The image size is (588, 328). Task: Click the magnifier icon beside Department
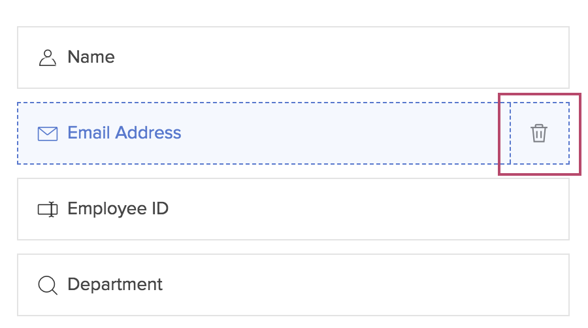pos(48,286)
